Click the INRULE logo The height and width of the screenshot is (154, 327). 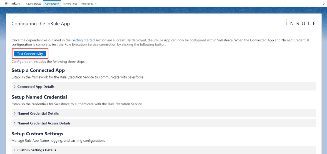[301, 22]
